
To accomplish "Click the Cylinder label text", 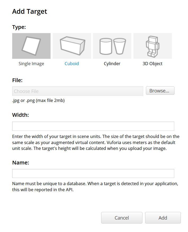I will pos(112,64).
